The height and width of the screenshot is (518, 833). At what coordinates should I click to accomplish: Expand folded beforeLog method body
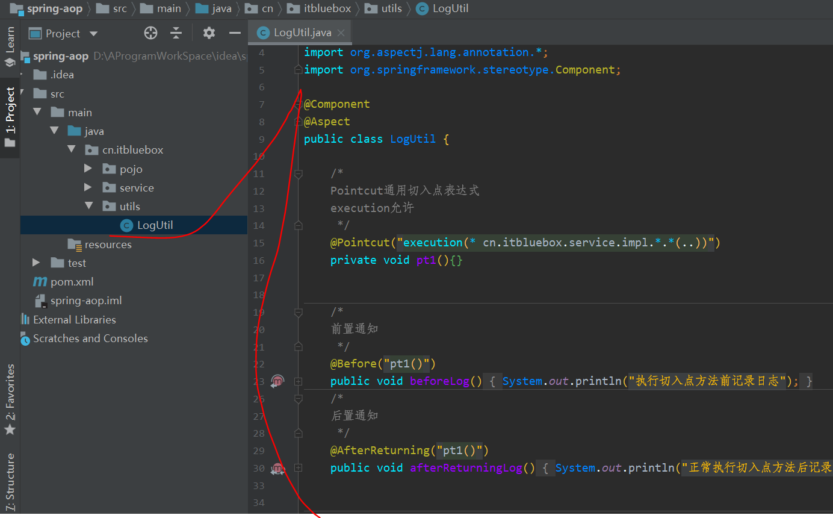(x=298, y=381)
